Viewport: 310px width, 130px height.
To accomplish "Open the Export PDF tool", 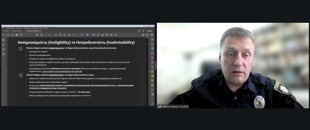I will (152, 67).
